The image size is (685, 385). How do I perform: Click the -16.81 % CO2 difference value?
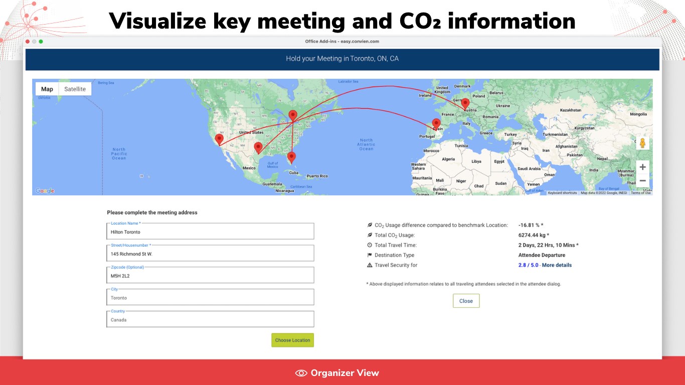[x=531, y=225]
